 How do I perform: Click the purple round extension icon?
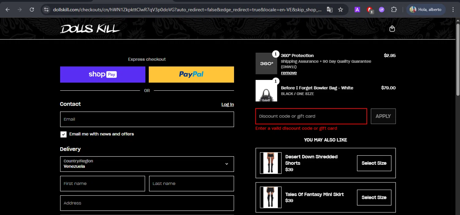tap(381, 9)
